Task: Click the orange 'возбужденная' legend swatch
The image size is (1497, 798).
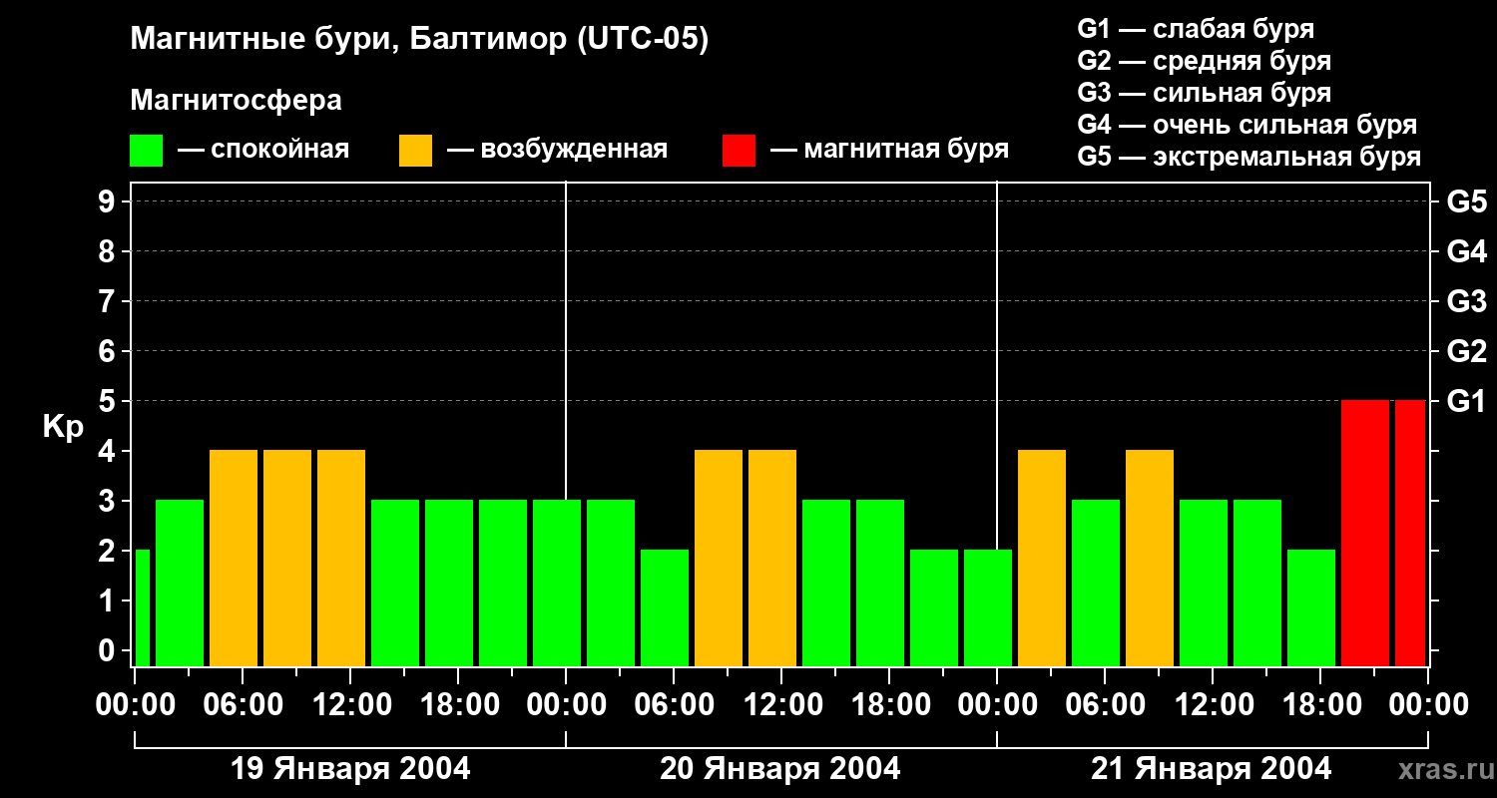Action: pyautogui.click(x=415, y=151)
